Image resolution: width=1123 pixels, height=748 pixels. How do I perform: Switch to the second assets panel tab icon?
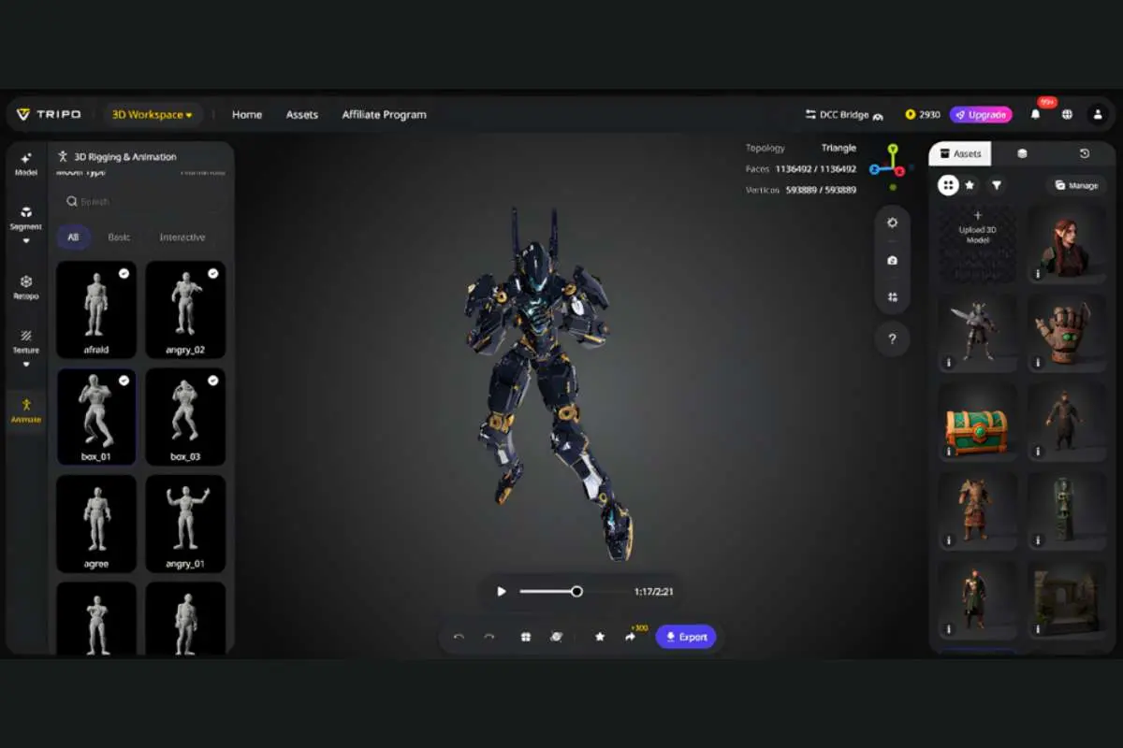pyautogui.click(x=1022, y=154)
